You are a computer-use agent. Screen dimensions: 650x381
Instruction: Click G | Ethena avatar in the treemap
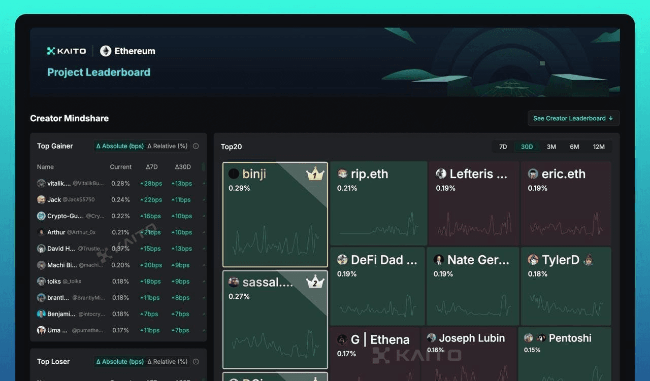point(342,339)
